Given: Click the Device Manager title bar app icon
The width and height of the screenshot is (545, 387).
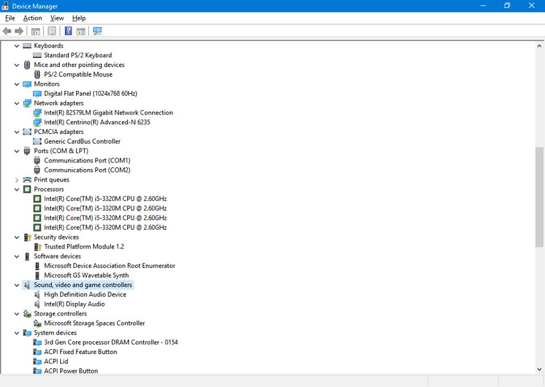Looking at the screenshot, I should pyautogui.click(x=5, y=6).
